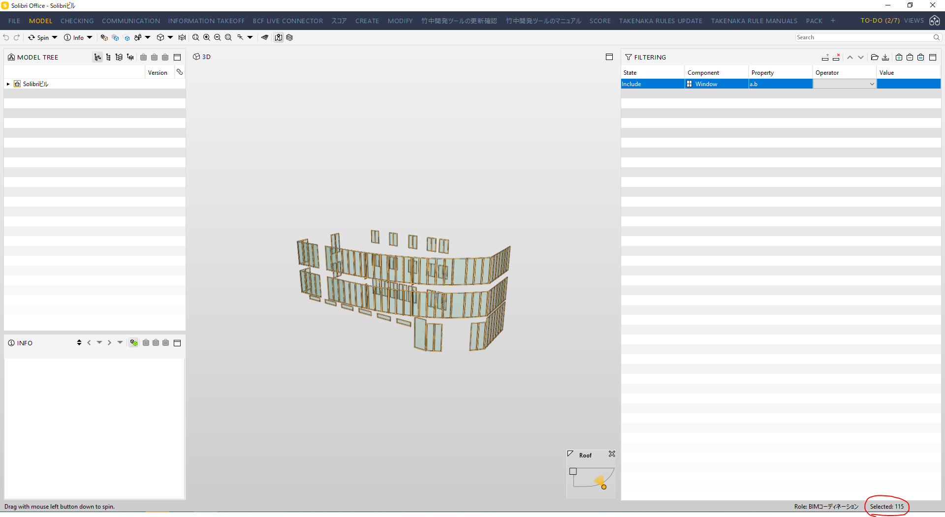This screenshot has height=517, width=945.
Task: Maximize the Filtering panel
Action: coord(933,58)
